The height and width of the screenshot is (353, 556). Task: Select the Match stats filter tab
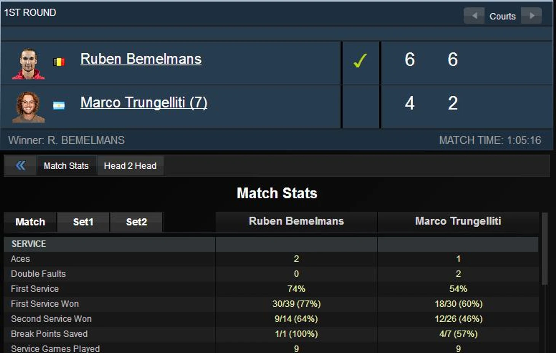pyautogui.click(x=30, y=222)
